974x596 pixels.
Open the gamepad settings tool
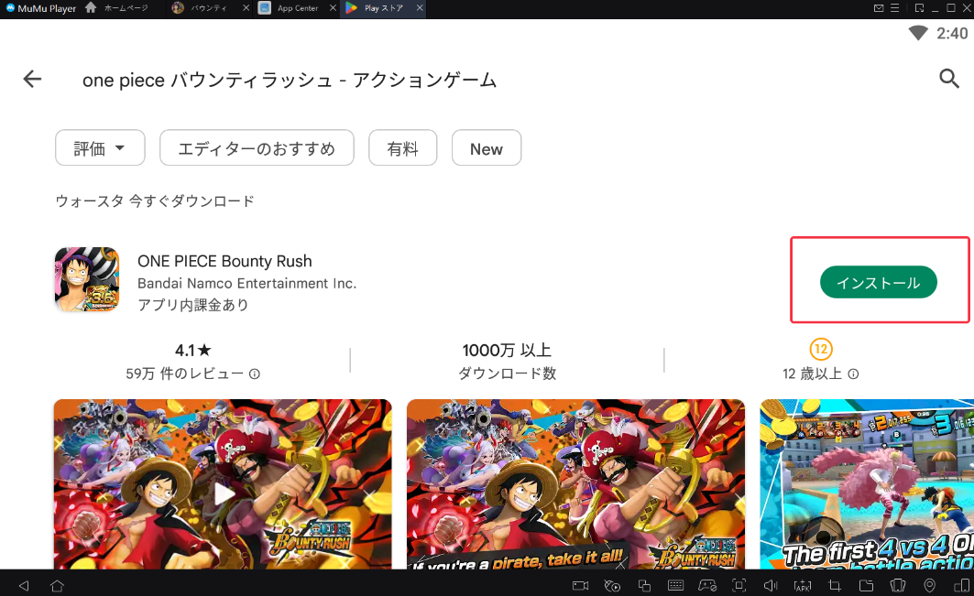click(707, 585)
